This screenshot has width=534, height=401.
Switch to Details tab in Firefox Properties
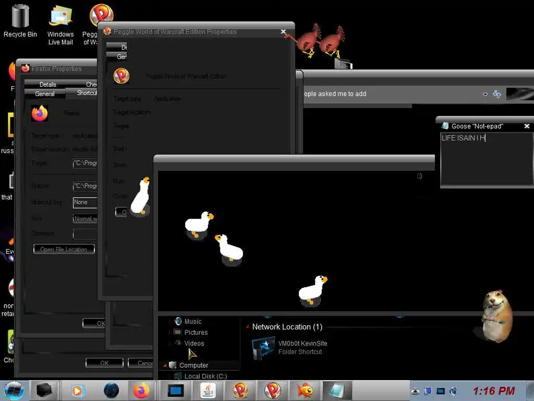pyautogui.click(x=47, y=84)
